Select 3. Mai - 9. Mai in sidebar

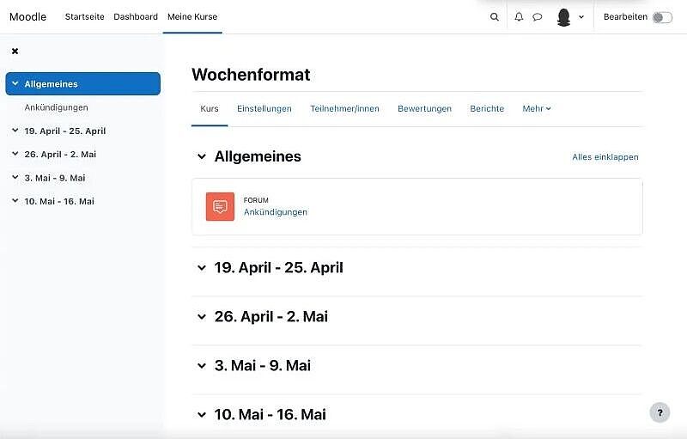pyautogui.click(x=55, y=178)
